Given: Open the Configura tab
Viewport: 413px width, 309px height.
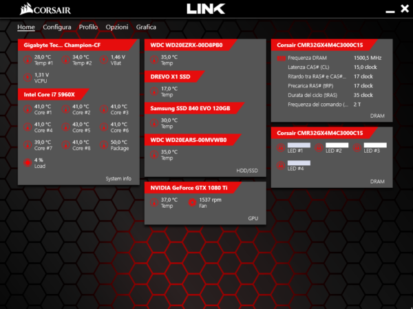Looking at the screenshot, I should tap(56, 27).
